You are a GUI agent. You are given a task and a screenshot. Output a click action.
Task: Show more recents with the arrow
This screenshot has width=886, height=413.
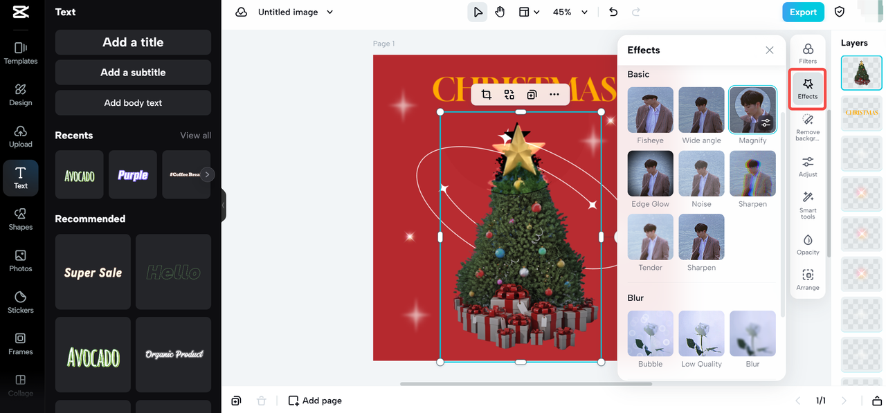tap(206, 174)
